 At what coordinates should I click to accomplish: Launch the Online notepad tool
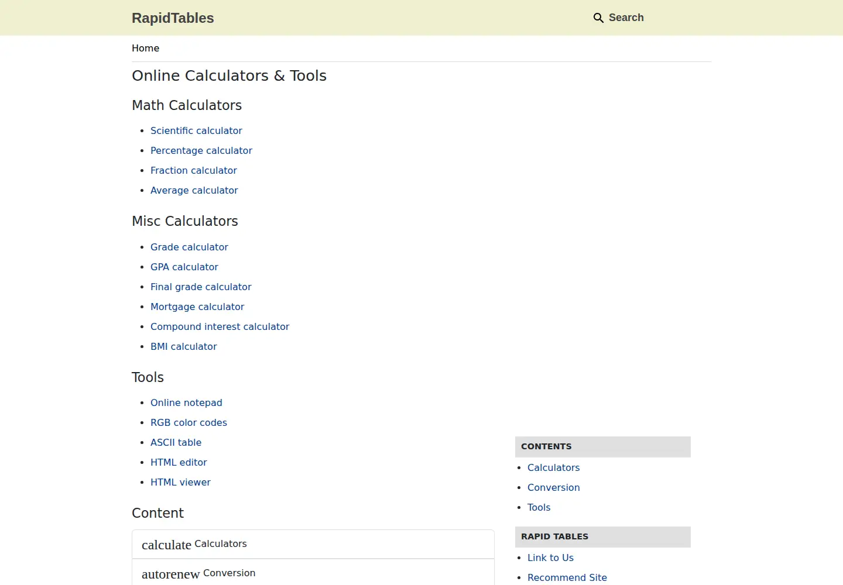(x=186, y=402)
